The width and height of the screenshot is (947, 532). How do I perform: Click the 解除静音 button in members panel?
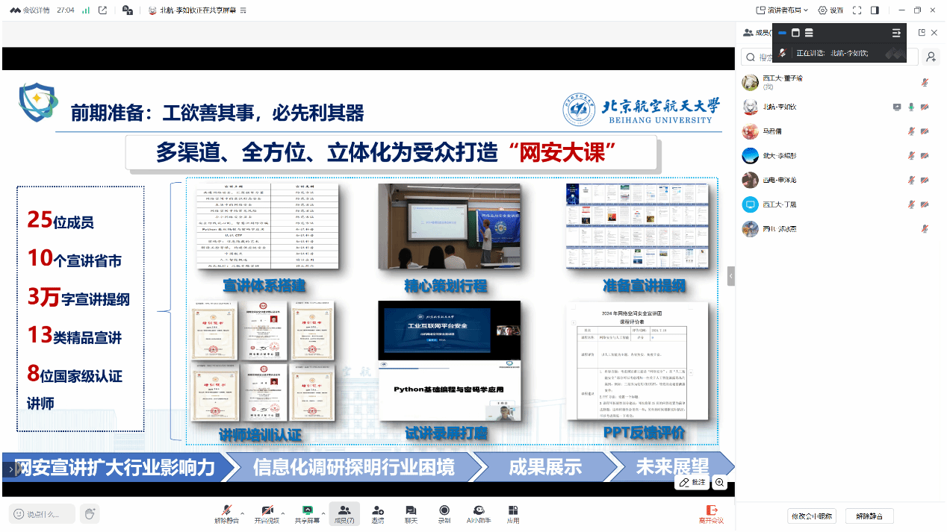coord(869,516)
